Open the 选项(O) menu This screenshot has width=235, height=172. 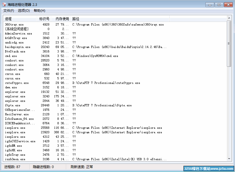(24, 11)
